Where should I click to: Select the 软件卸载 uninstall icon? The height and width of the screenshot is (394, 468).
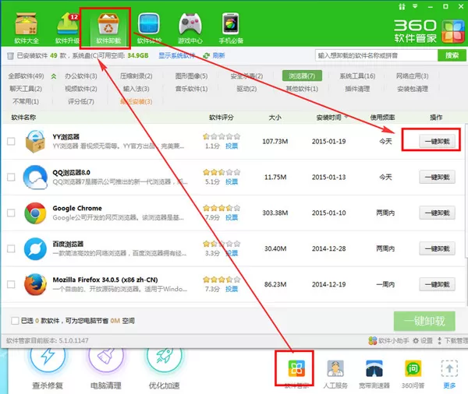(x=108, y=28)
